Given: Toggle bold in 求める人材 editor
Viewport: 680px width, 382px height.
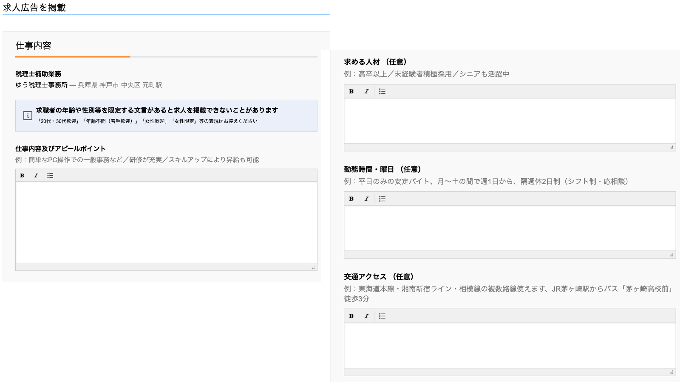Looking at the screenshot, I should point(351,91).
